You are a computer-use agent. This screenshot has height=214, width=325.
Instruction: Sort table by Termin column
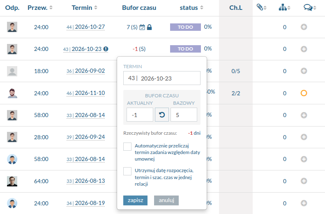point(84,8)
